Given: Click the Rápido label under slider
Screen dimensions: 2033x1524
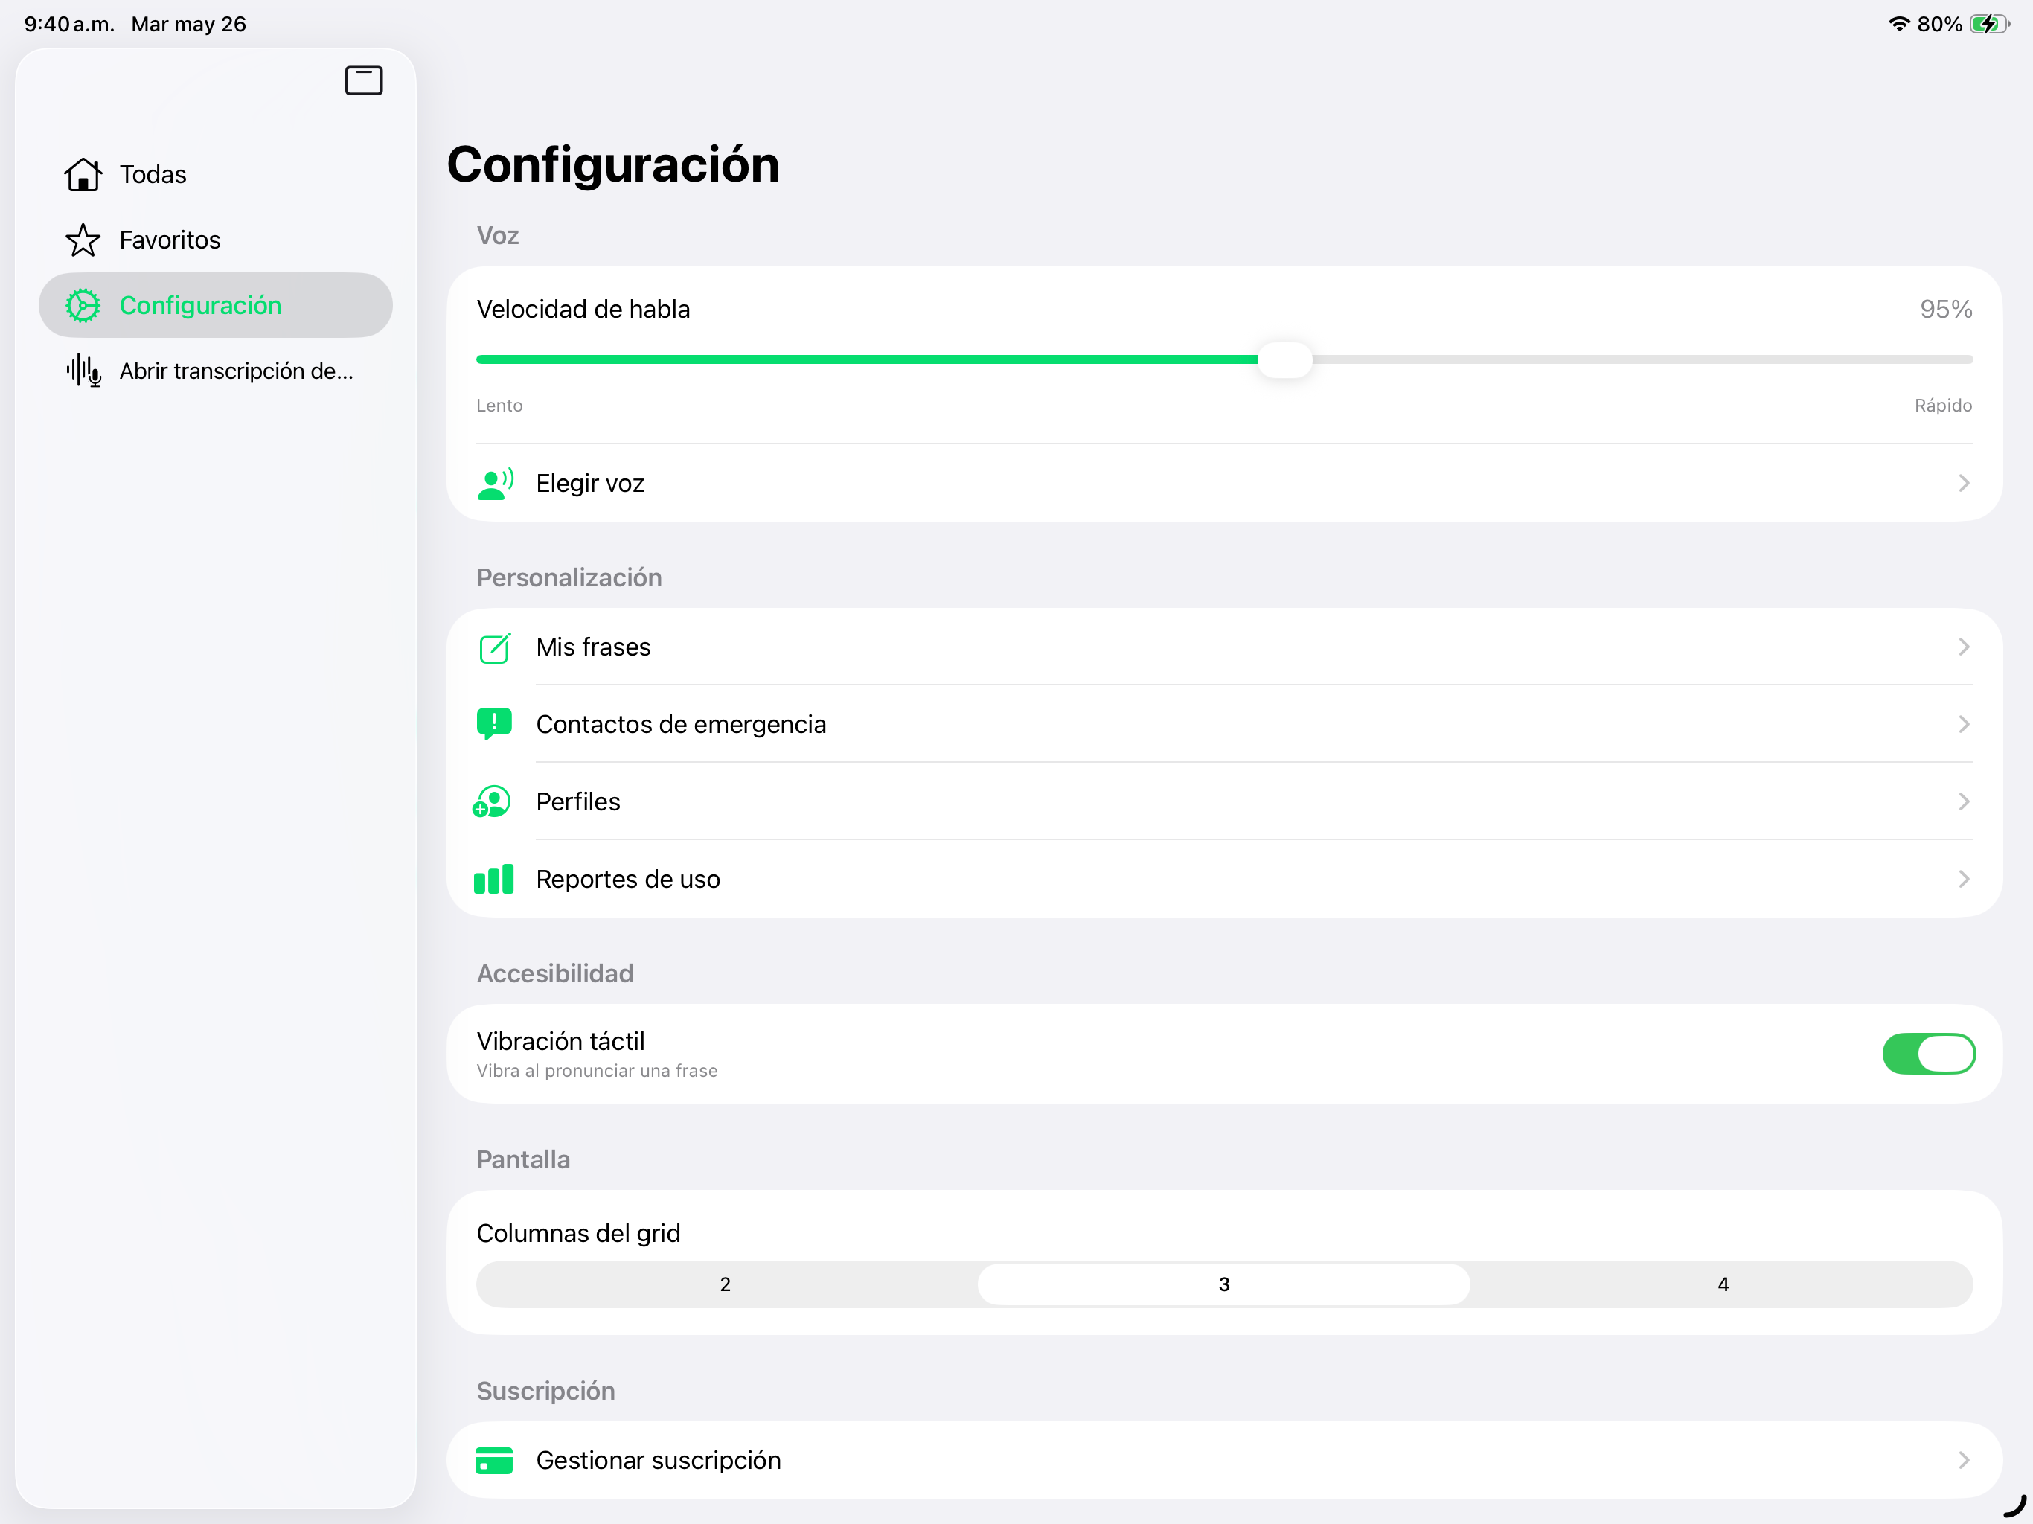Looking at the screenshot, I should click(1943, 406).
